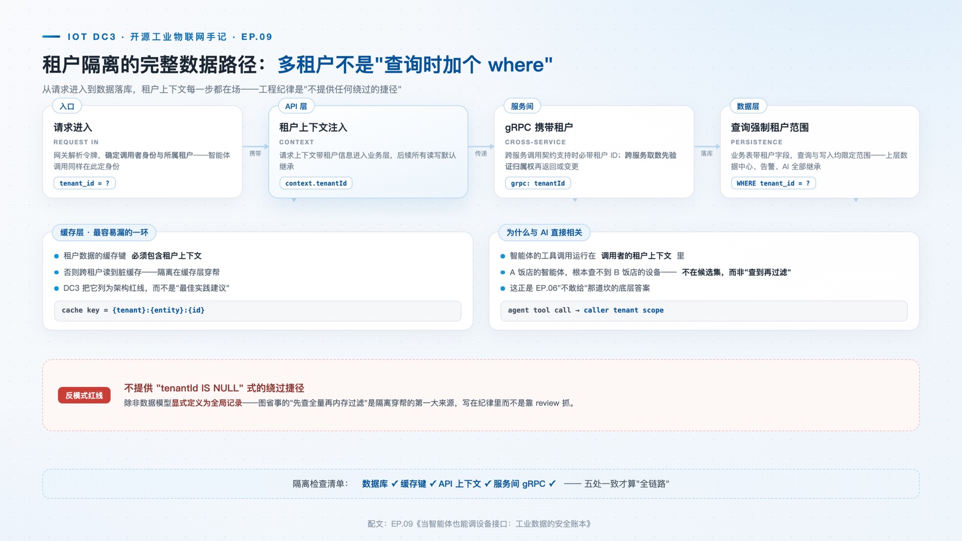The height and width of the screenshot is (541, 962).
Task: Click the 数据层 stage tag
Action: (x=748, y=106)
